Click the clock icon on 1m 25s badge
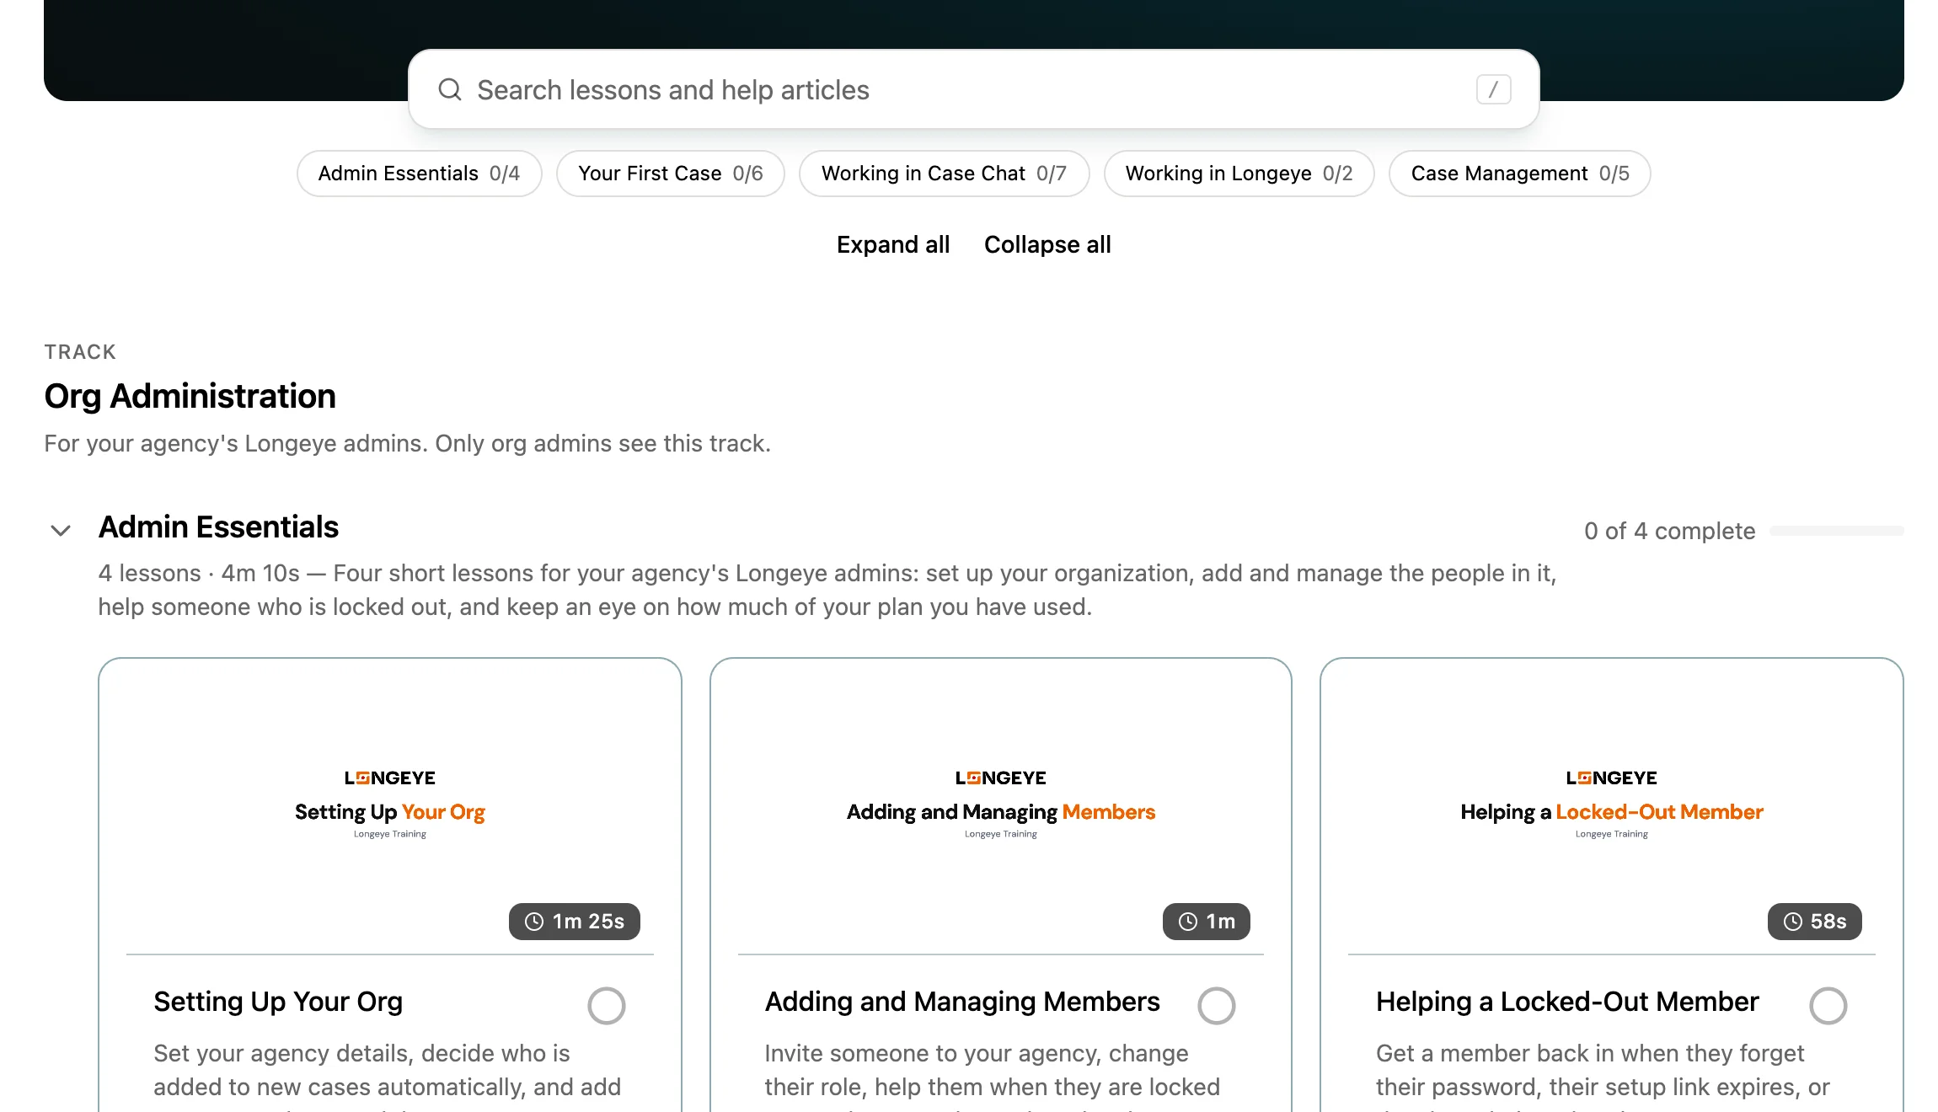The image size is (1938, 1112). pos(534,922)
